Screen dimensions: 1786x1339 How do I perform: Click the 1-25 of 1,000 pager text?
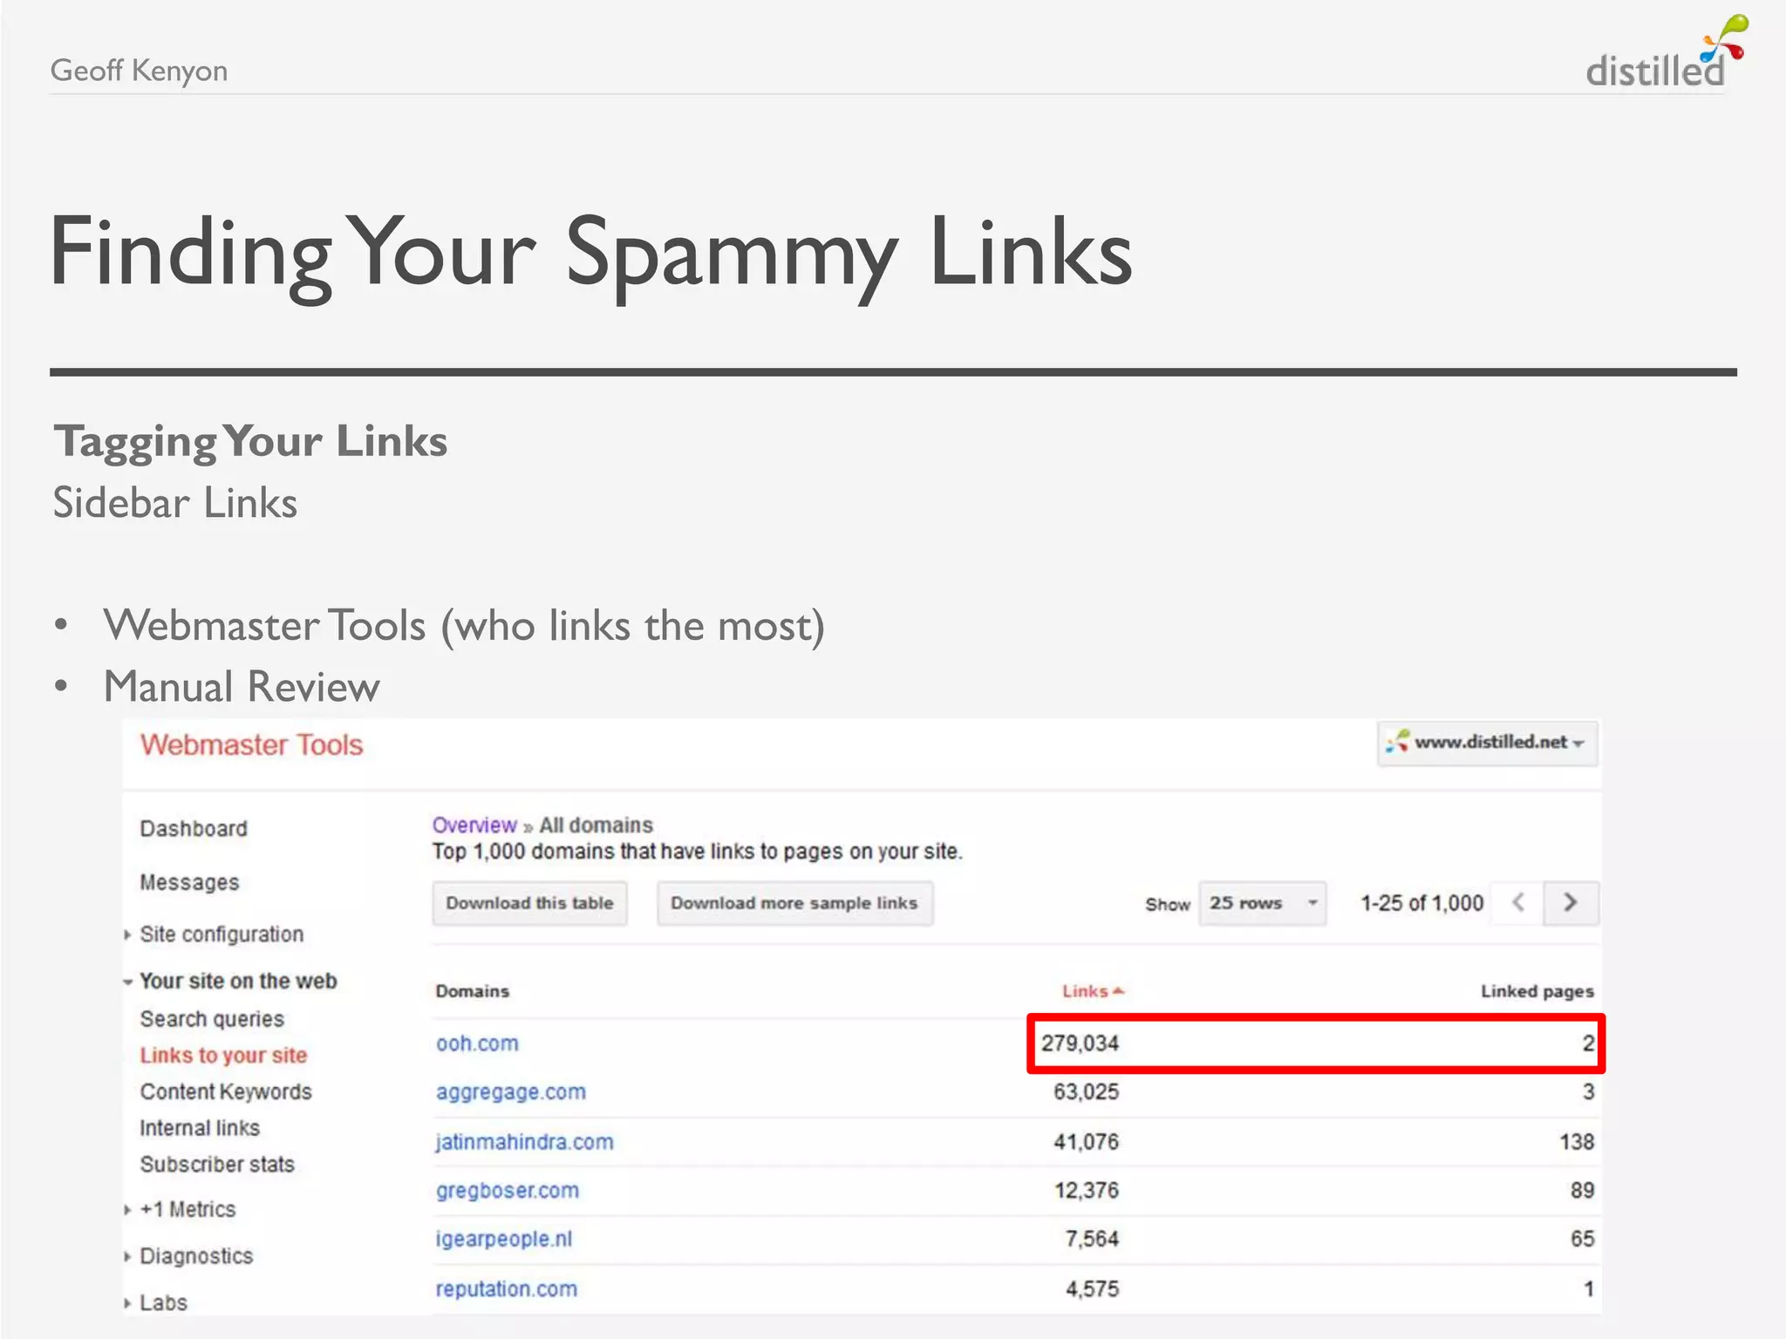click(x=1421, y=903)
